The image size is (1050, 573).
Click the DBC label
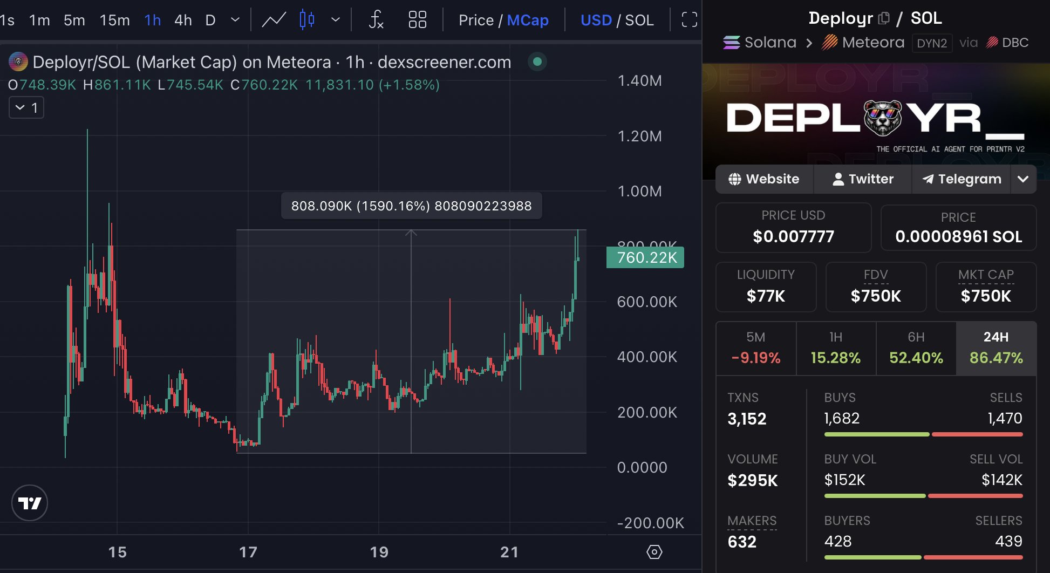(x=1015, y=42)
